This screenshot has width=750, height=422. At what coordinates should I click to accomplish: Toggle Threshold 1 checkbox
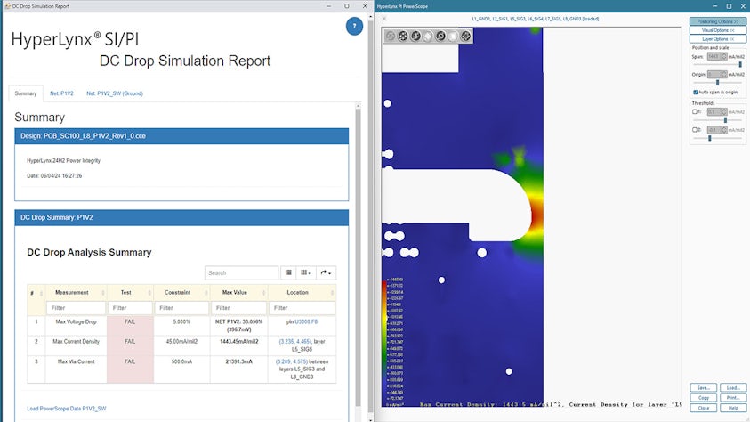695,111
